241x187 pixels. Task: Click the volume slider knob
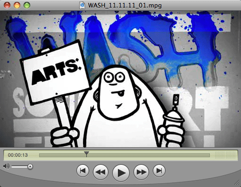tap(30, 166)
